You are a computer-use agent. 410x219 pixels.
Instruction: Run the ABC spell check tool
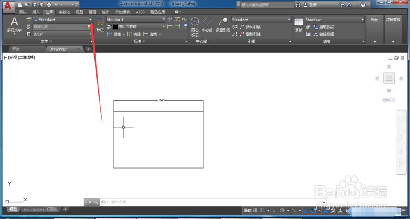click(29, 19)
